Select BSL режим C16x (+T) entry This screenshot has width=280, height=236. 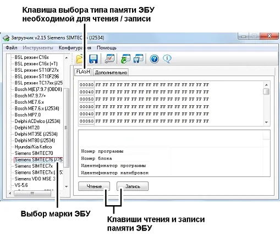tap(36, 64)
